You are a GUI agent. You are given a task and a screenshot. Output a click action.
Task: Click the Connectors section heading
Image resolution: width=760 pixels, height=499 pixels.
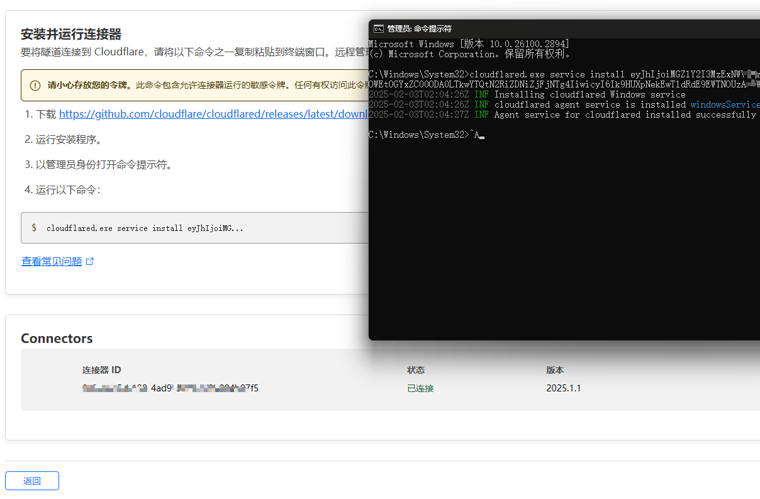[x=57, y=338]
